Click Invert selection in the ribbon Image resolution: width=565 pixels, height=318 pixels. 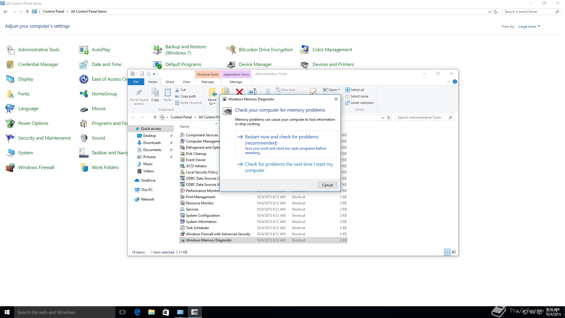click(359, 103)
